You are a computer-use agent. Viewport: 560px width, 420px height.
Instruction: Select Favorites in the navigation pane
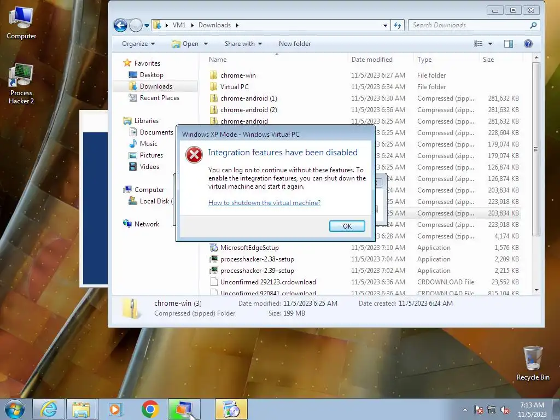[147, 63]
